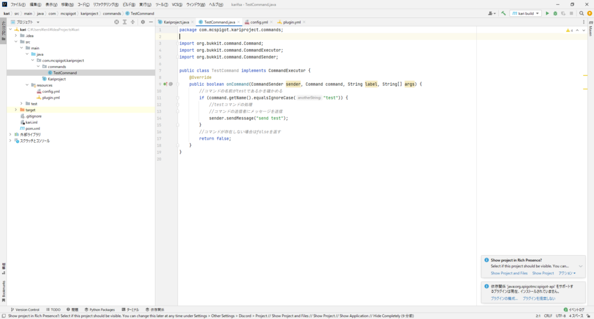
Task: Start debugging with the bug icon
Action: coord(556,13)
